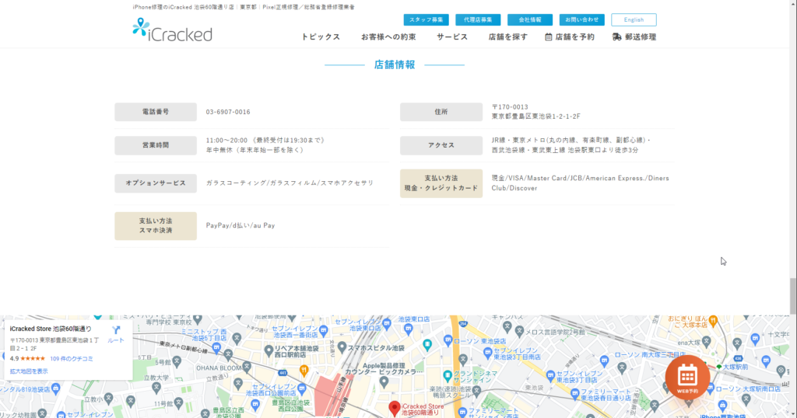Open the サービス menu

pyautogui.click(x=452, y=37)
